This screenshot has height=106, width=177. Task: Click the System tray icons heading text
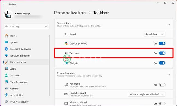click(x=66, y=73)
